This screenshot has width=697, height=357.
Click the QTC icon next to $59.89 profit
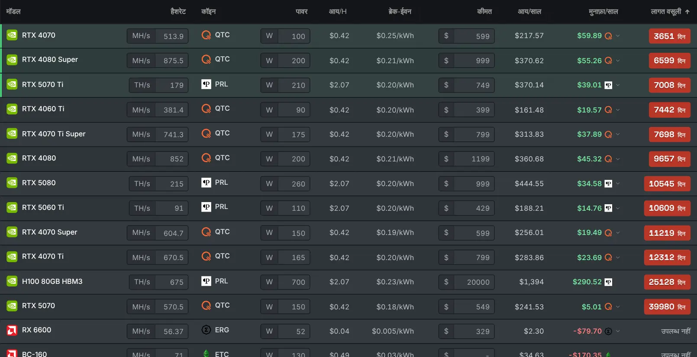608,36
